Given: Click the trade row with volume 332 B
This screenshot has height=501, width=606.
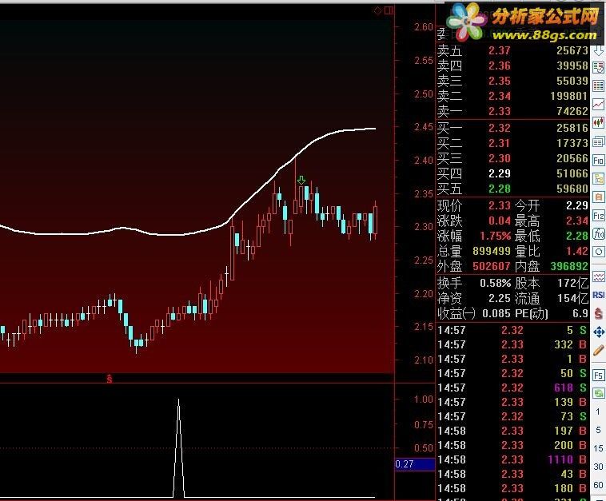Looking at the screenshot, I should point(512,344).
